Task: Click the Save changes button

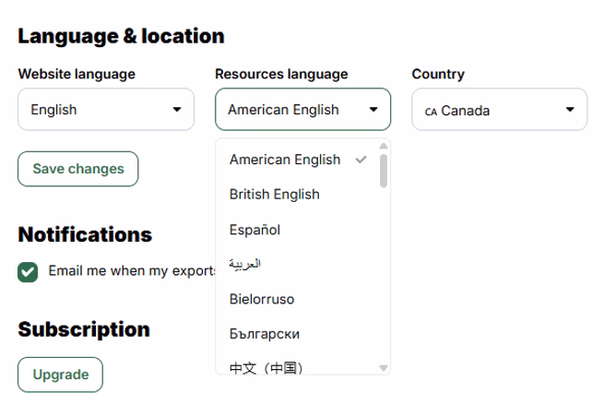Action: 78,169
